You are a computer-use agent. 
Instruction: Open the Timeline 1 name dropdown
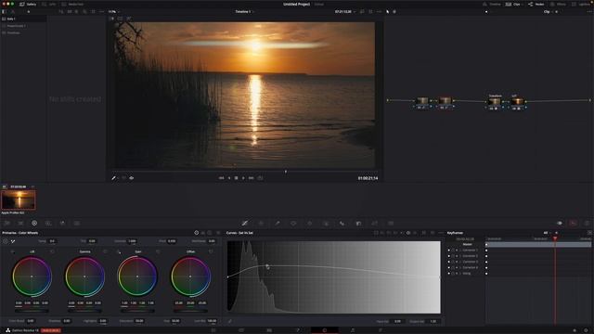pyautogui.click(x=244, y=12)
